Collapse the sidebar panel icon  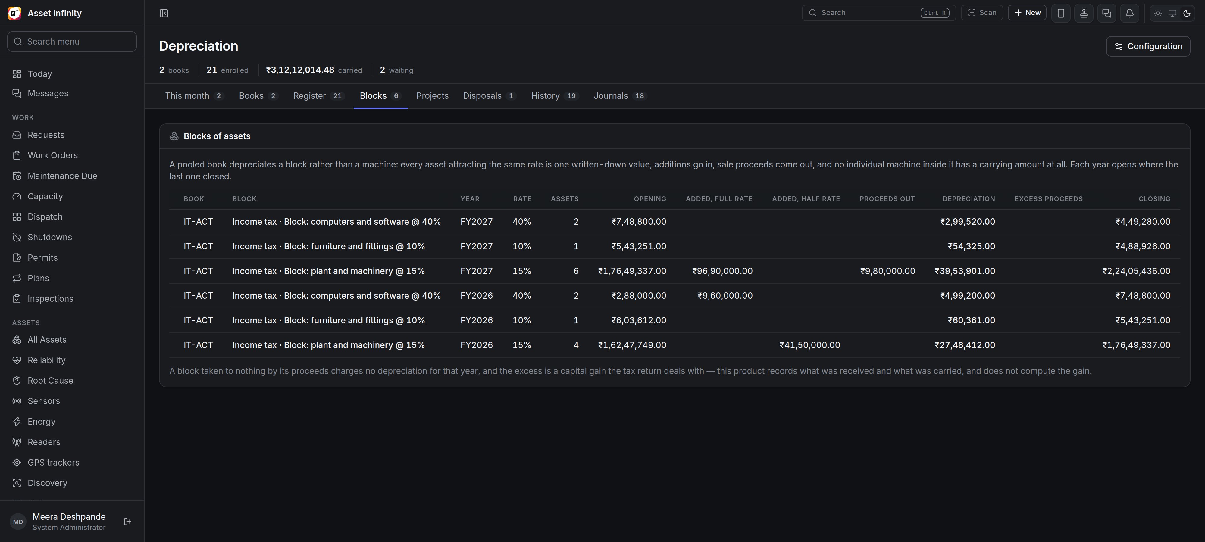164,13
